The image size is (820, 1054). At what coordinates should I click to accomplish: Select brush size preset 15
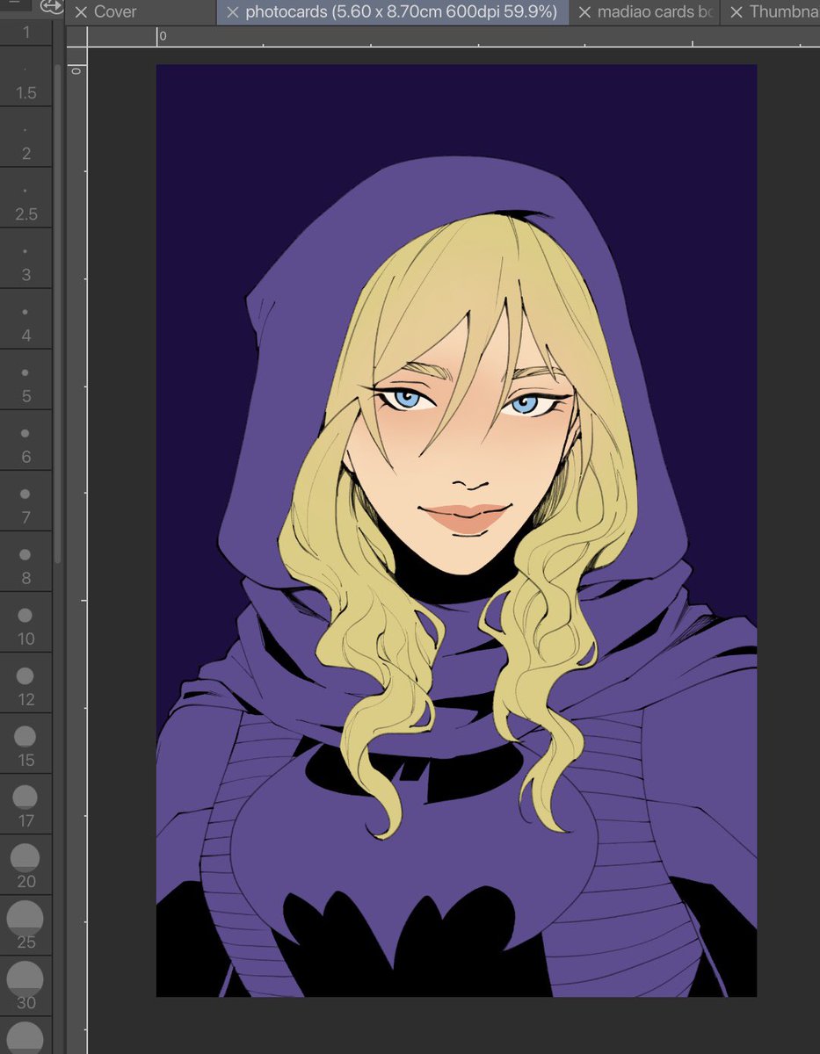26,743
